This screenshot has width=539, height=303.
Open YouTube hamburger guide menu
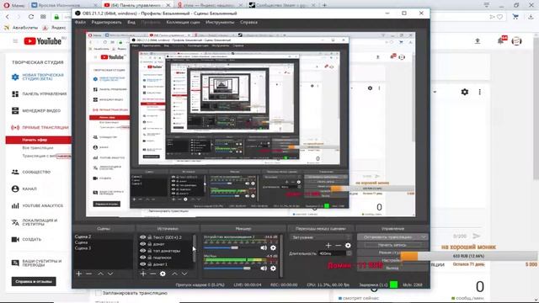point(15,41)
